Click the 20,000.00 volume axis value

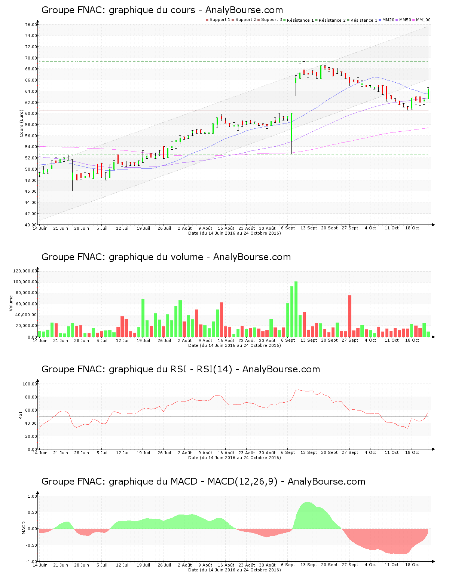pos(26,326)
